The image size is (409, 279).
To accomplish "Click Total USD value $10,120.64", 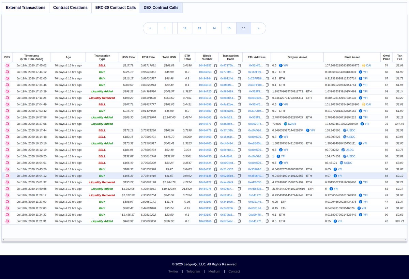I will pos(169,189).
